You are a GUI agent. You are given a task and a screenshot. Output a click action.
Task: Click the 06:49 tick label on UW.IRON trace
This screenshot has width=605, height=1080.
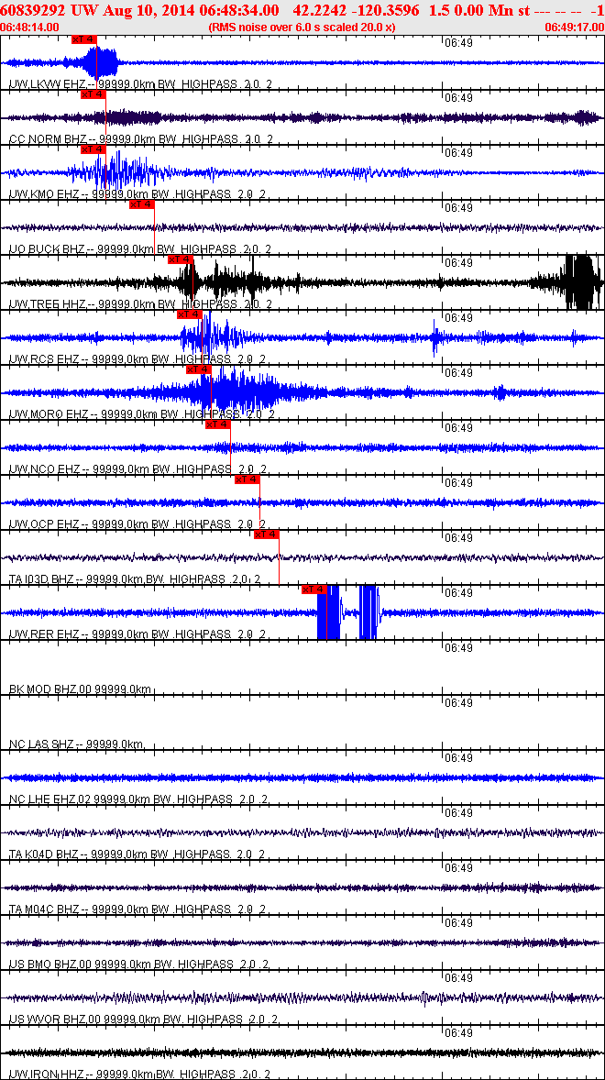(457, 1032)
